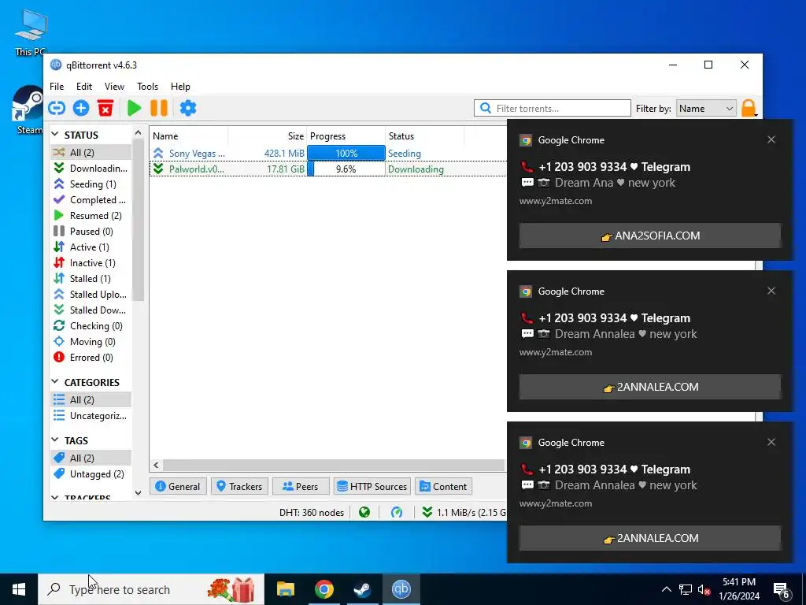Click 2ANNALEA.COM button in middle notification
Image resolution: width=806 pixels, height=605 pixels.
649,387
